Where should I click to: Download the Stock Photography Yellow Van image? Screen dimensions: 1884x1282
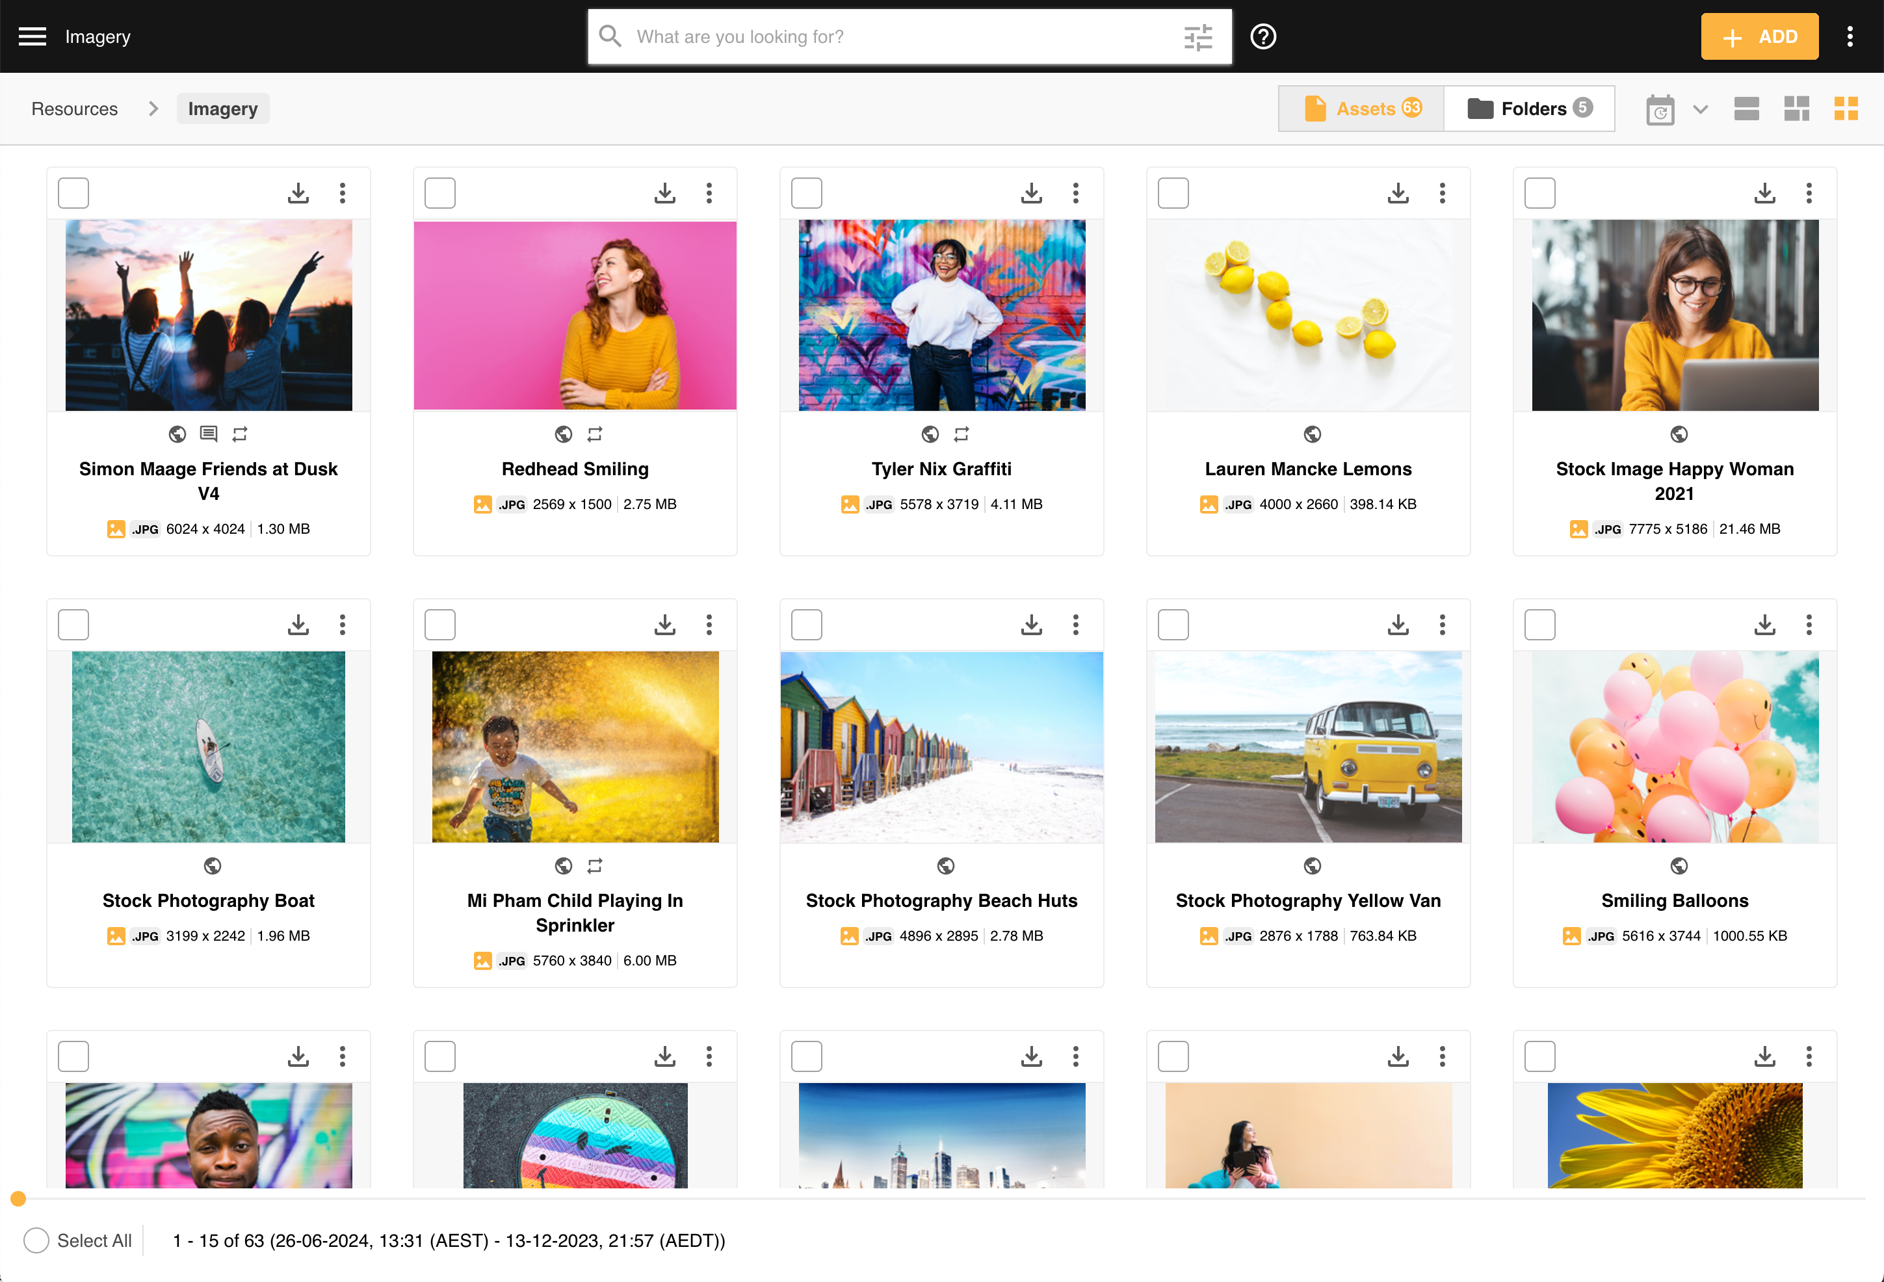(x=1398, y=624)
